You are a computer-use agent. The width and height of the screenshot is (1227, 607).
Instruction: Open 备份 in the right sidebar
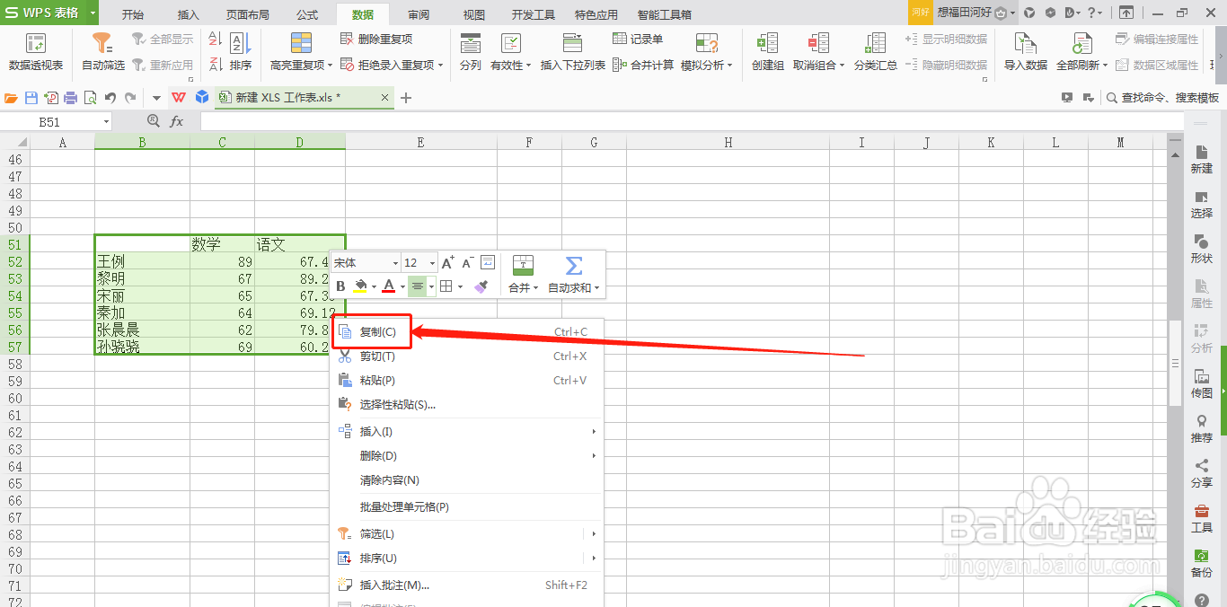pos(1201,563)
